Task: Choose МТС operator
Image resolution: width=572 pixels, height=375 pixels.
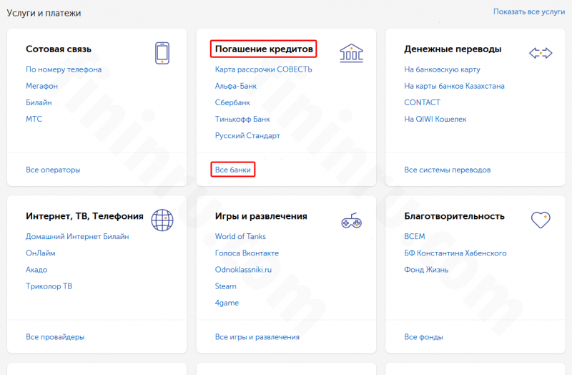Action: pyautogui.click(x=34, y=119)
